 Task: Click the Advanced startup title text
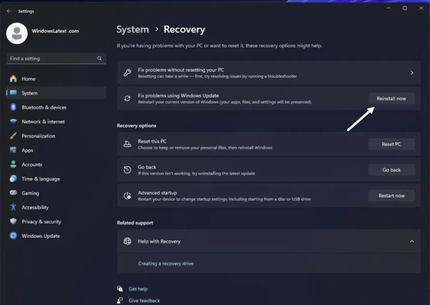[158, 193]
